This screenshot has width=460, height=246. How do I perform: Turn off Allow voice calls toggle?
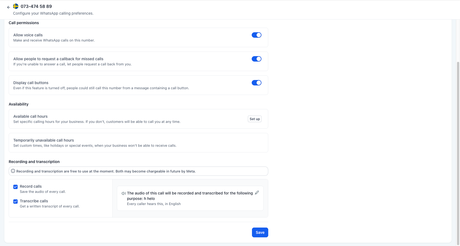tap(256, 35)
